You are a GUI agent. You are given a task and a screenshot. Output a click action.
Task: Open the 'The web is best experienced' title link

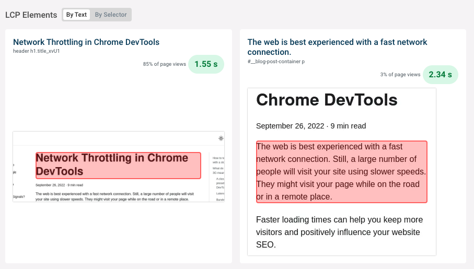[337, 47]
